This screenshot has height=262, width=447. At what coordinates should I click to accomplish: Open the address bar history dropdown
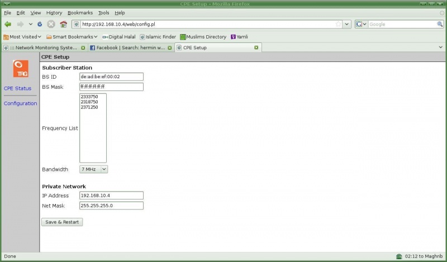pyautogui.click(x=346, y=24)
